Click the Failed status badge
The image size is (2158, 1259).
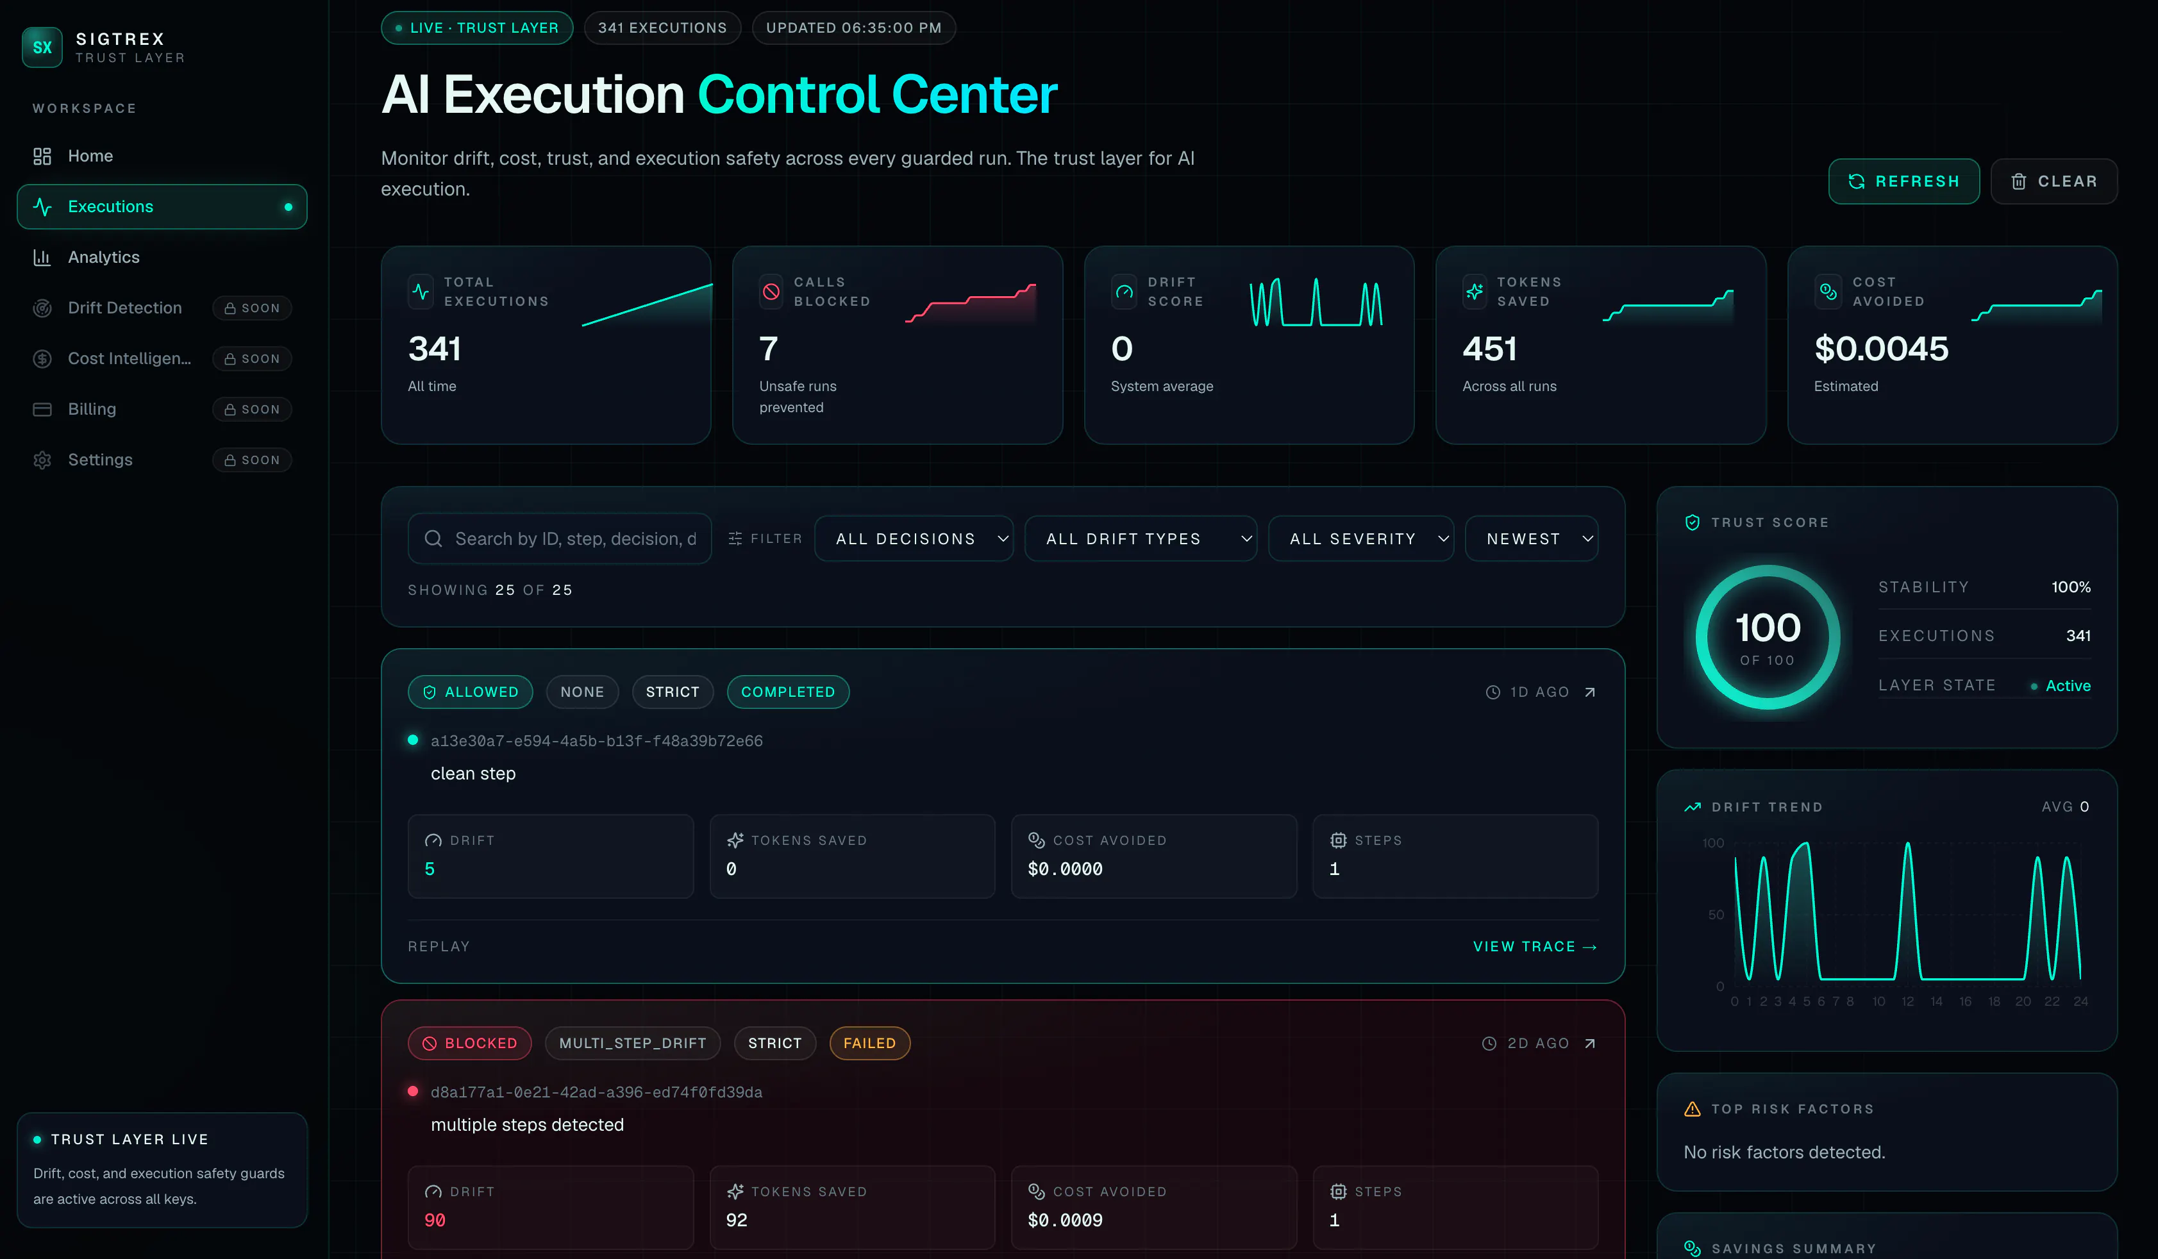click(x=869, y=1043)
